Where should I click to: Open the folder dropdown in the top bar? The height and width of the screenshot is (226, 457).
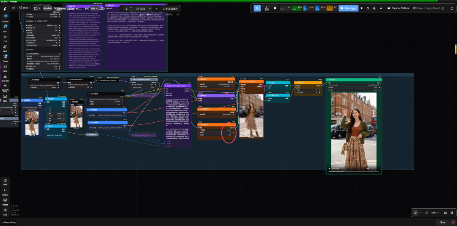[x=37, y=8]
